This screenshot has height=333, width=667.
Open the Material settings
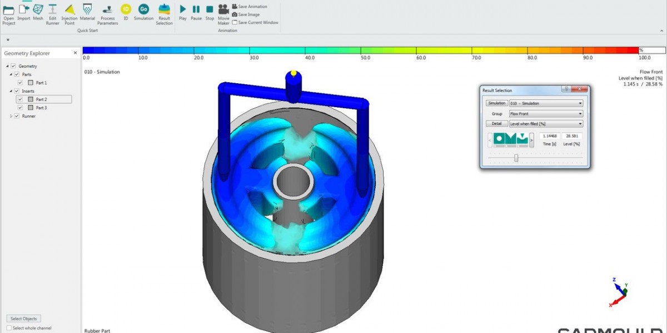pyautogui.click(x=87, y=9)
